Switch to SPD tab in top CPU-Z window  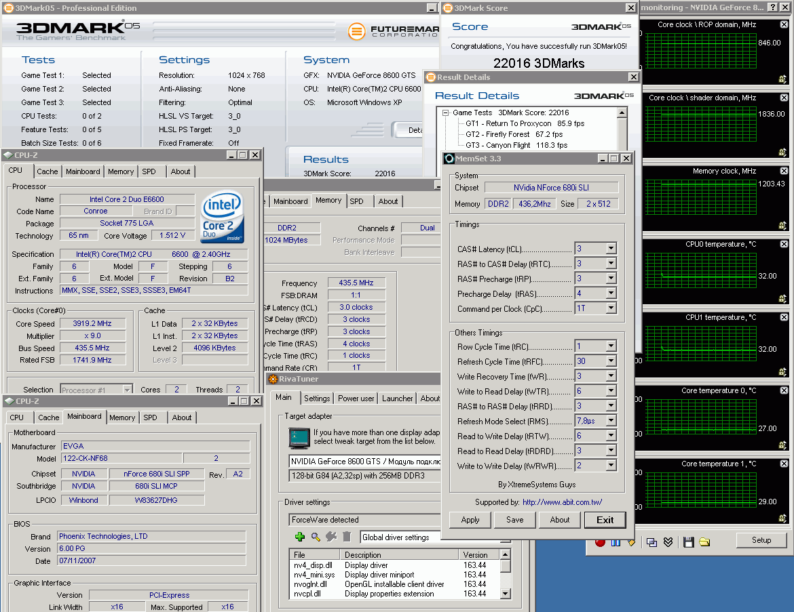pos(149,171)
